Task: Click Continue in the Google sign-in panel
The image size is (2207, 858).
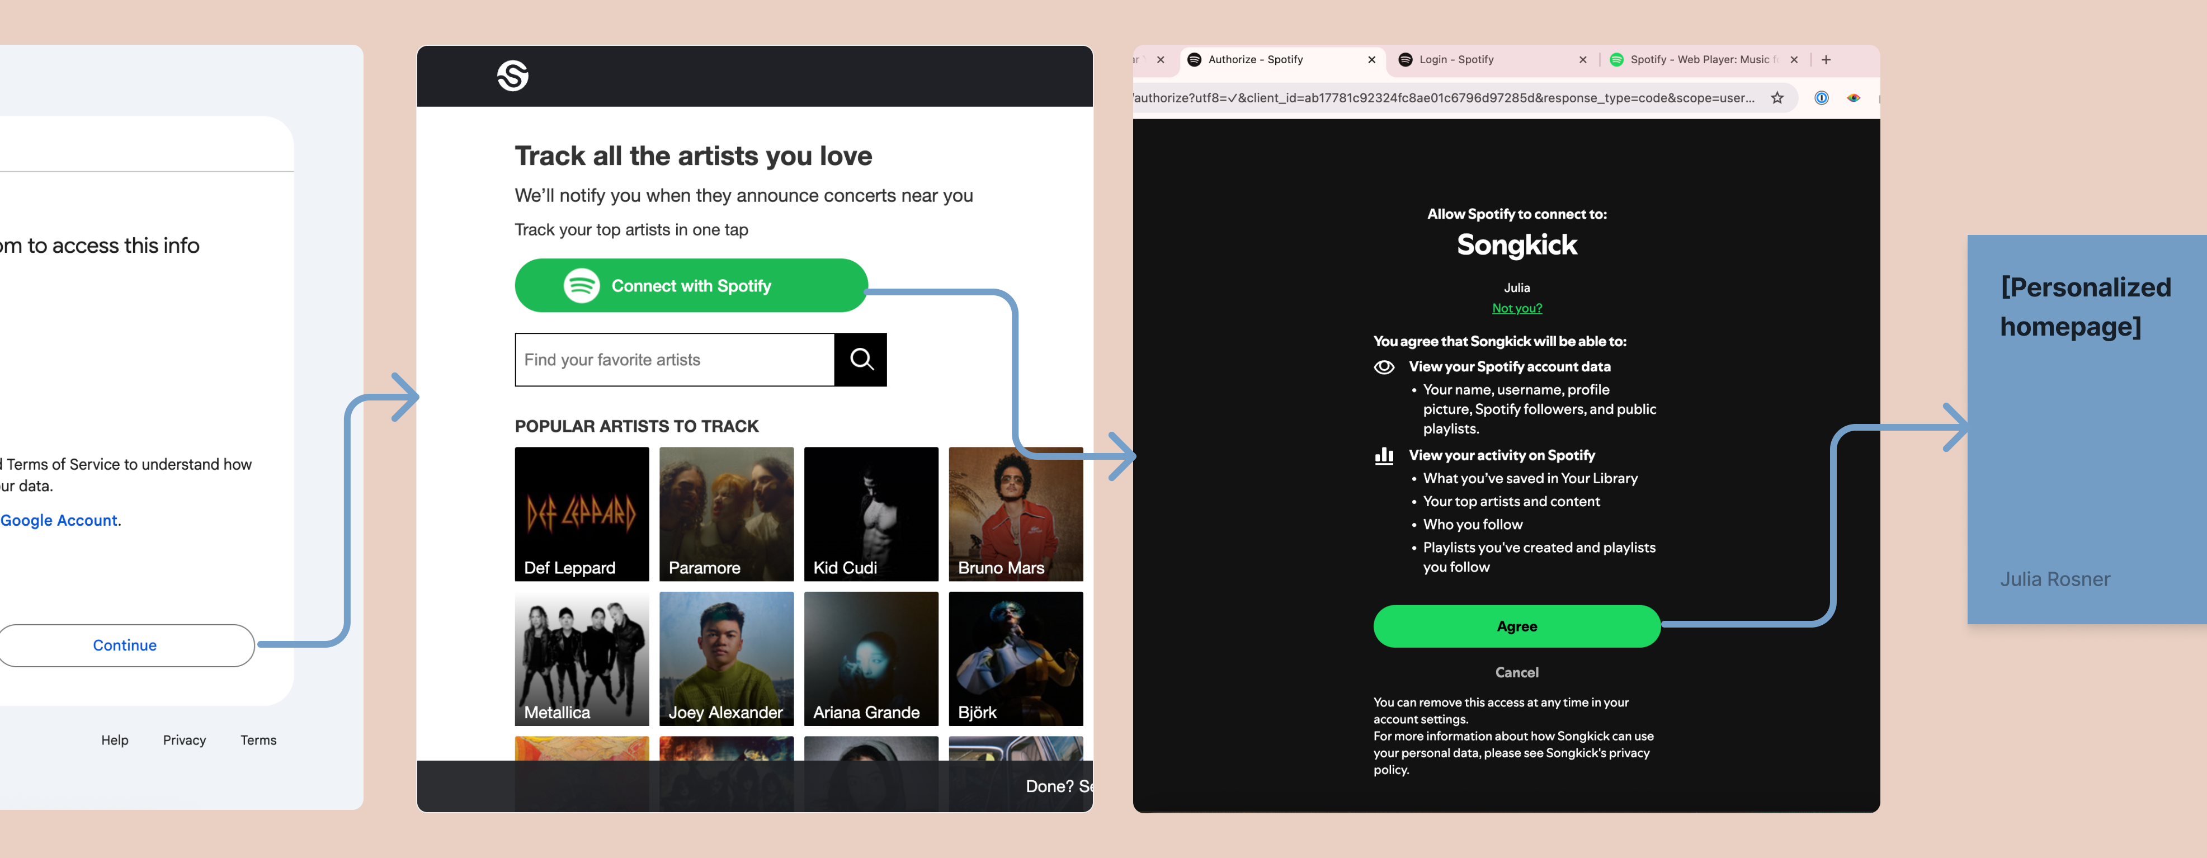Action: pyautogui.click(x=125, y=645)
